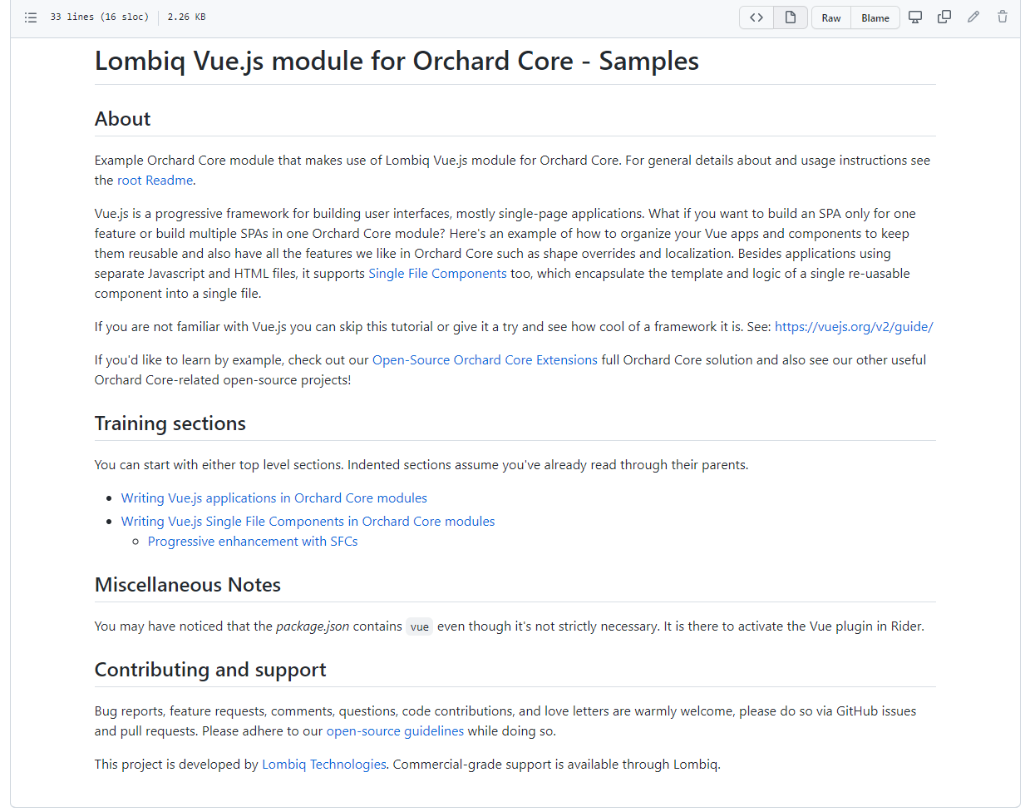Open Writing Vue.js applications in Orchard Core modules

(274, 498)
